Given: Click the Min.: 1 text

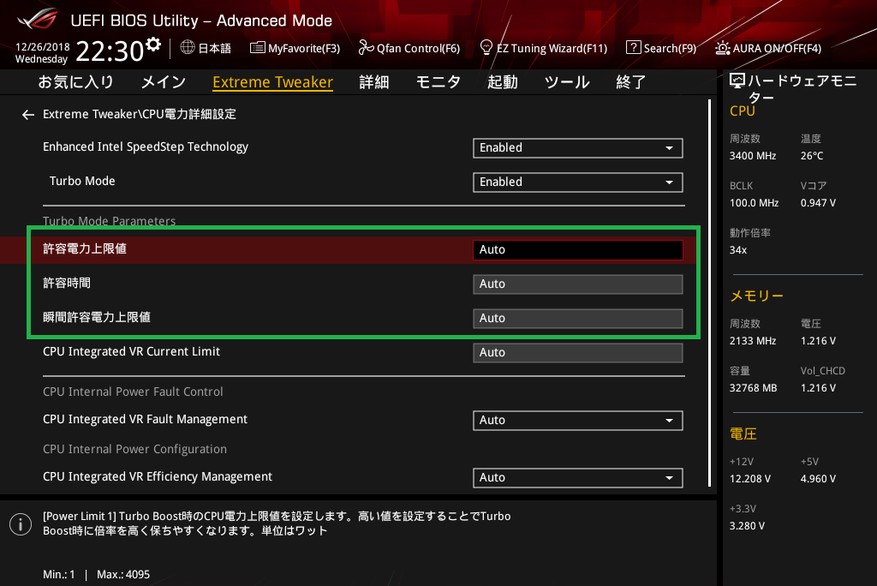Looking at the screenshot, I should click(x=59, y=574).
